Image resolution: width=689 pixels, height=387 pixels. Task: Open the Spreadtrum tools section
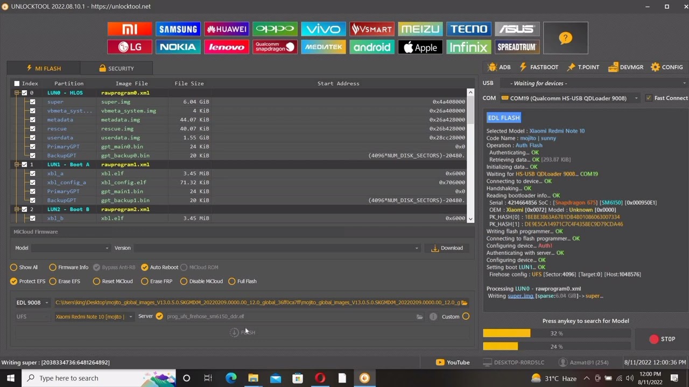click(517, 47)
